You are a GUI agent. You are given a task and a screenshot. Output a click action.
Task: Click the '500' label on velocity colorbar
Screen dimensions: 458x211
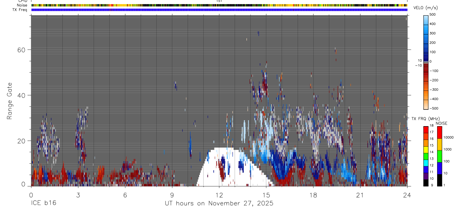point(433,15)
